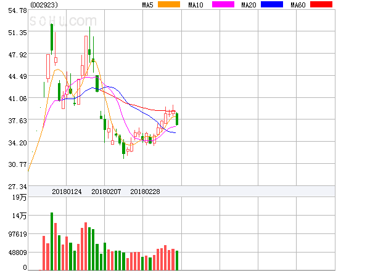Click the 54.78 price axis label
This screenshot has width=370, height=271.
point(17,10)
